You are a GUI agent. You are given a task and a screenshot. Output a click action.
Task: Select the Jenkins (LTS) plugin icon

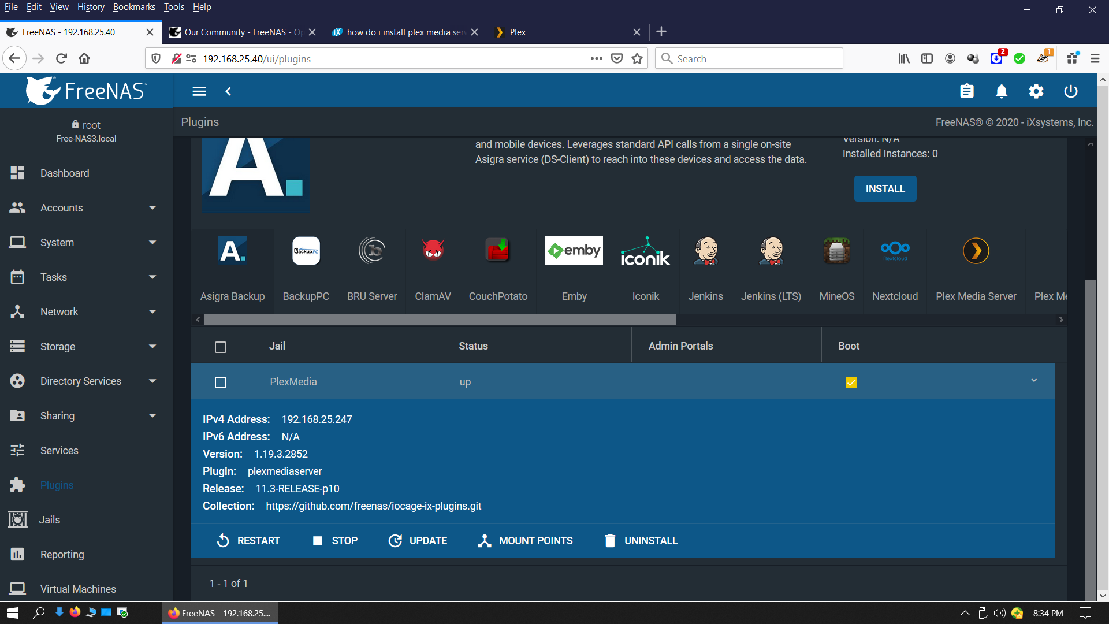pos(771,251)
